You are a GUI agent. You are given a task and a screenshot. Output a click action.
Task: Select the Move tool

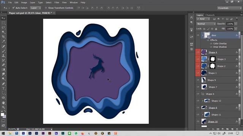point(3,18)
